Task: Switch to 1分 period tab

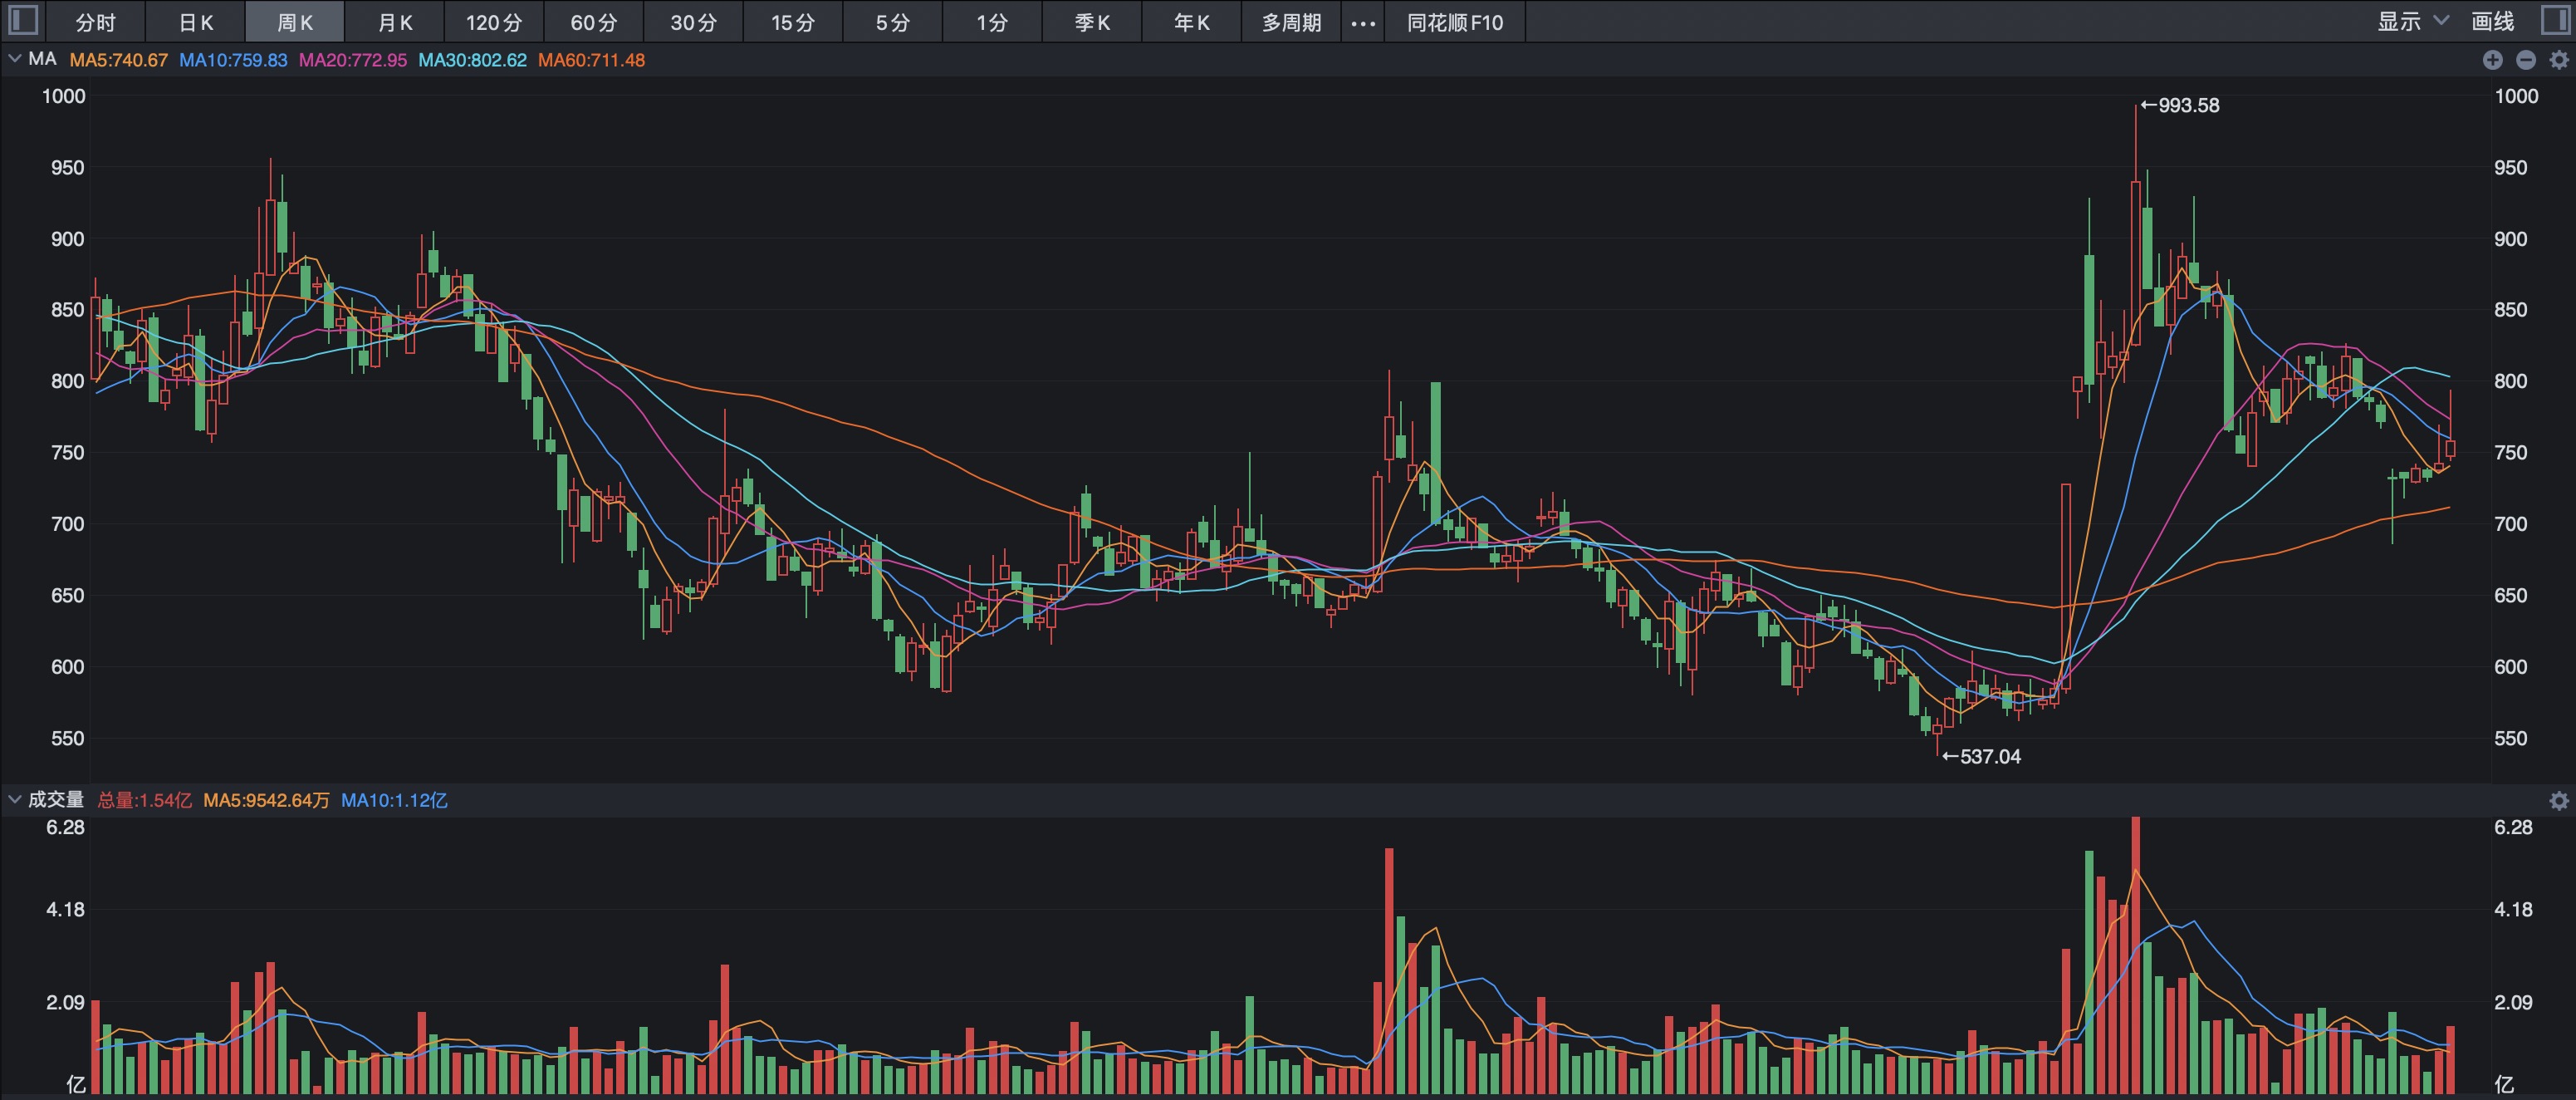Action: [x=992, y=22]
